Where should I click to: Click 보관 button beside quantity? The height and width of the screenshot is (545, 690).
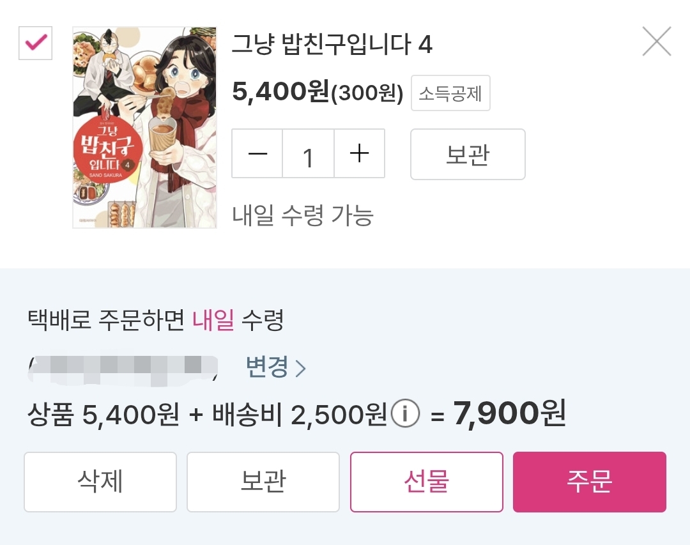tap(468, 154)
